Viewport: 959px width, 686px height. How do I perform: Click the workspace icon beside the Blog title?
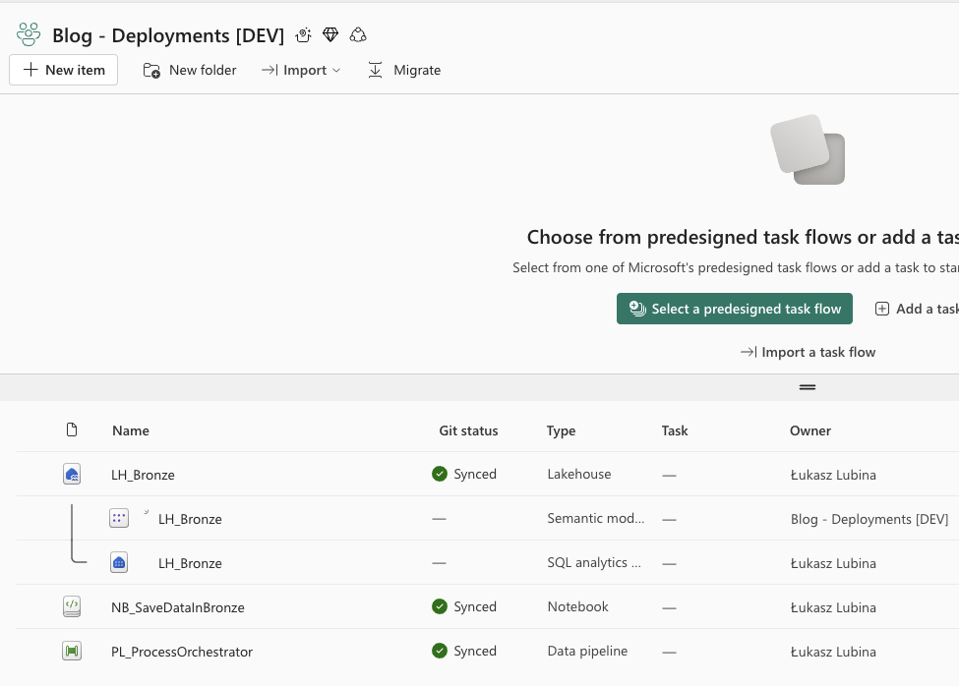pyautogui.click(x=29, y=35)
